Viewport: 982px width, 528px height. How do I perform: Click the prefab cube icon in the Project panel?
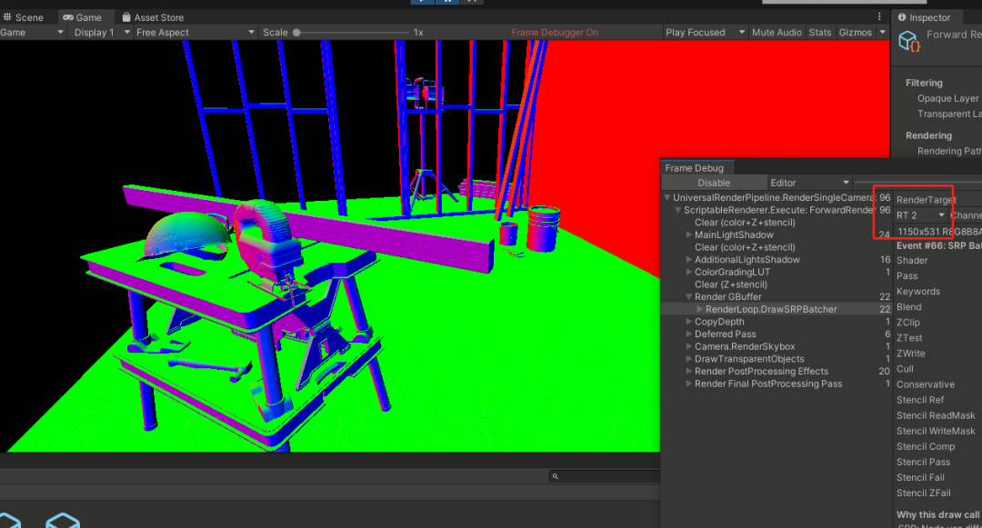(x=63, y=521)
